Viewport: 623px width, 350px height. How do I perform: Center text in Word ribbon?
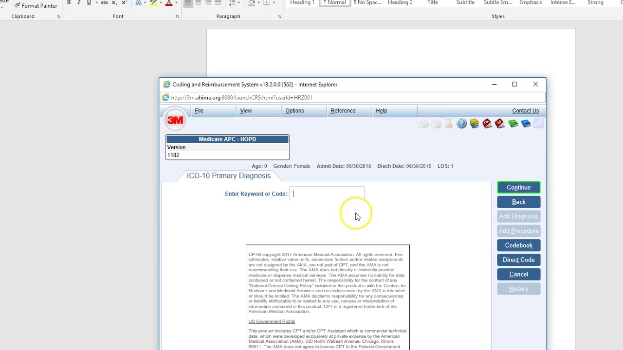pos(198,3)
